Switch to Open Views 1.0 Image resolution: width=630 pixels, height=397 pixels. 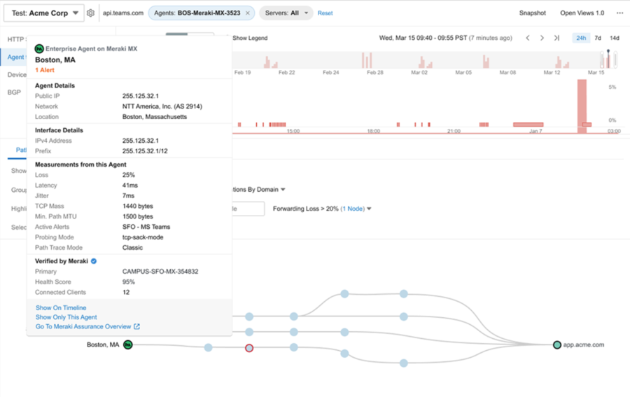582,13
